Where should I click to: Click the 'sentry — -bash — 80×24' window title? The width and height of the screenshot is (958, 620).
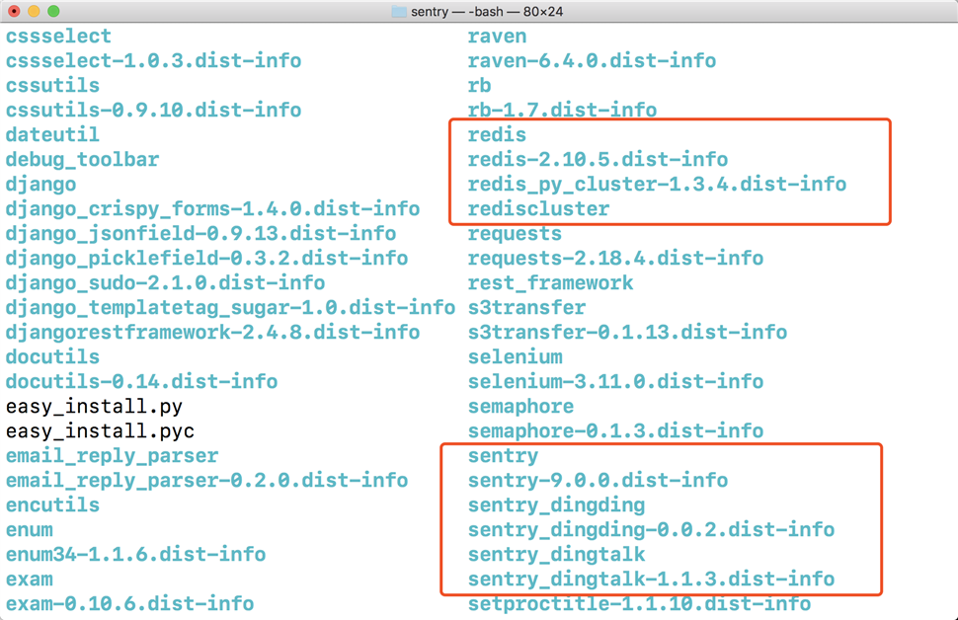[486, 12]
